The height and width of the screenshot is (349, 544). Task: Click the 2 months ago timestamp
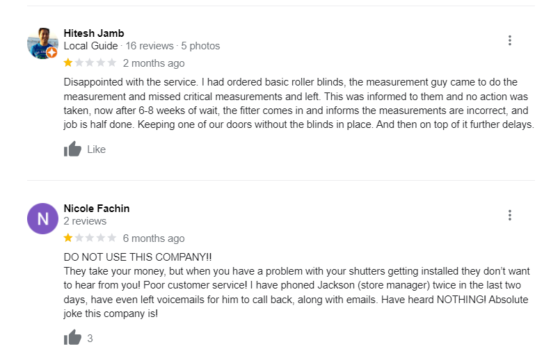(x=154, y=63)
